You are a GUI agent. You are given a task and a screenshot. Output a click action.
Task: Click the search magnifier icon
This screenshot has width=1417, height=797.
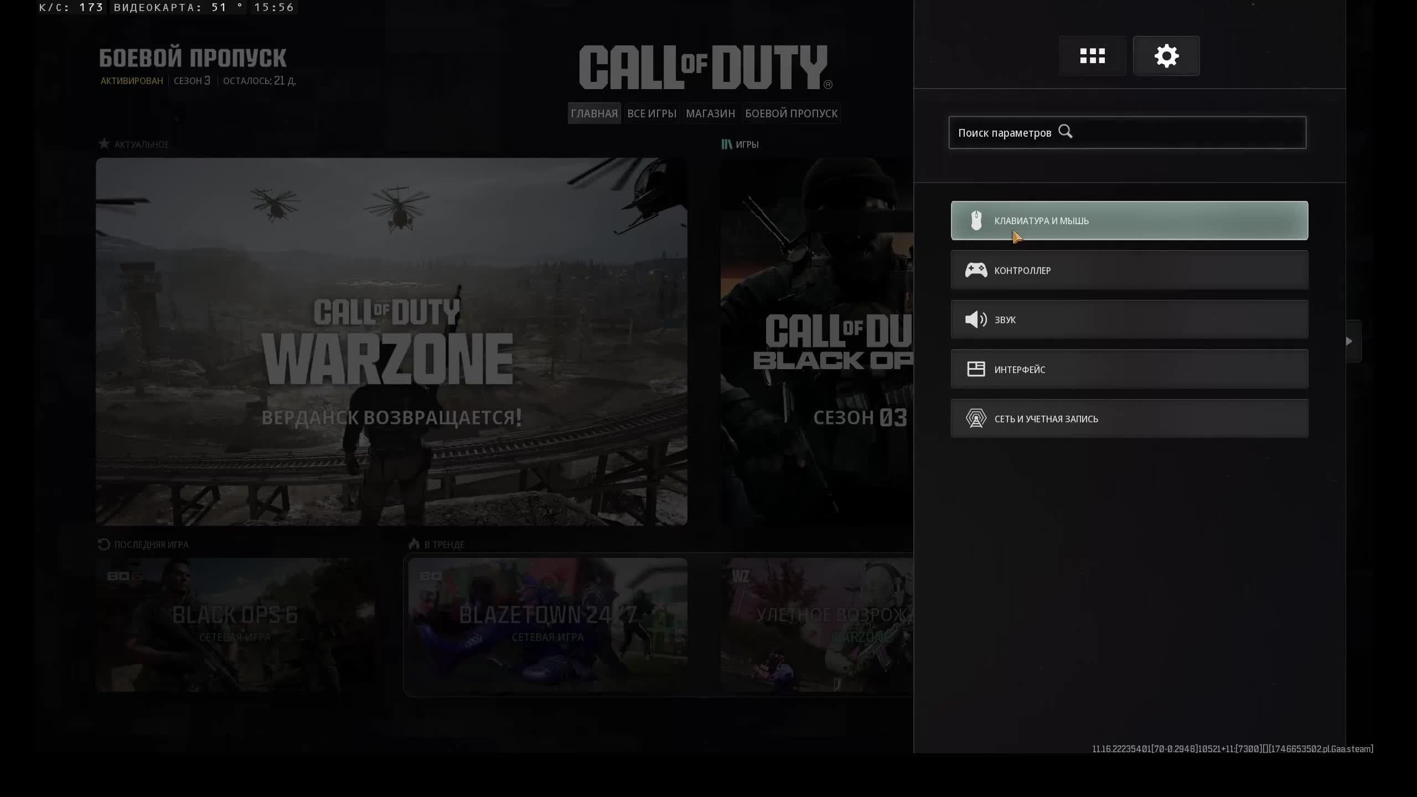click(1066, 132)
